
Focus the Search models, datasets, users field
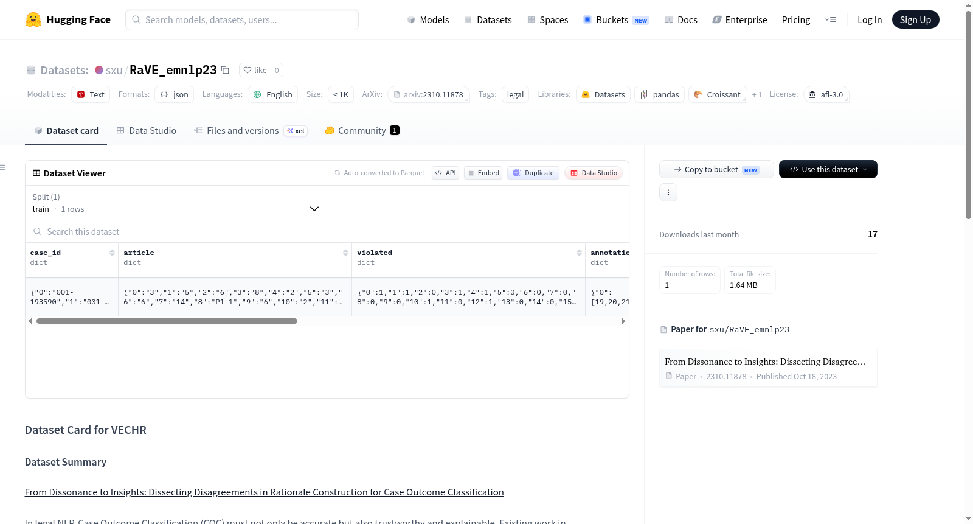pos(242,19)
